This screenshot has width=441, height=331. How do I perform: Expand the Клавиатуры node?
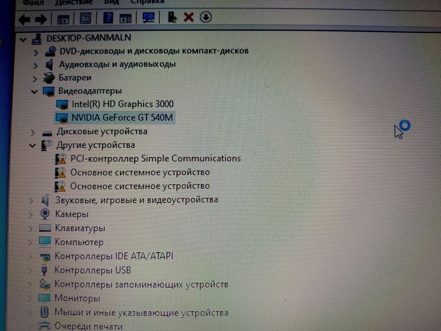(x=30, y=228)
